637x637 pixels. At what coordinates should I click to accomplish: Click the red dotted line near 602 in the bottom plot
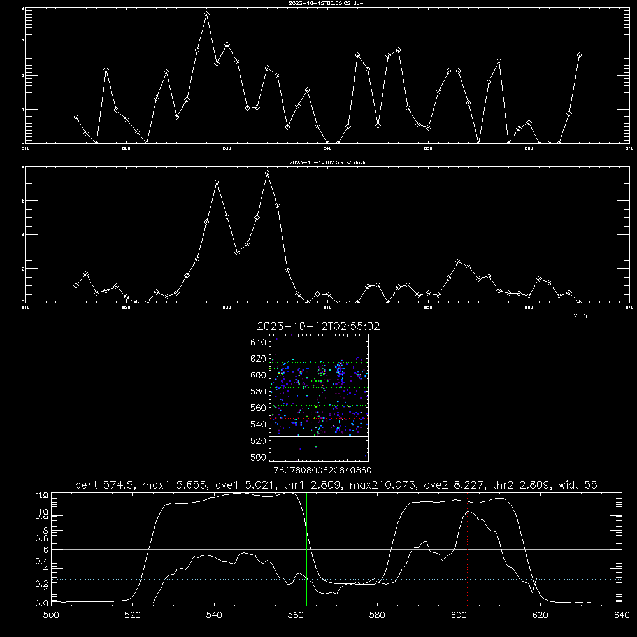click(x=467, y=548)
